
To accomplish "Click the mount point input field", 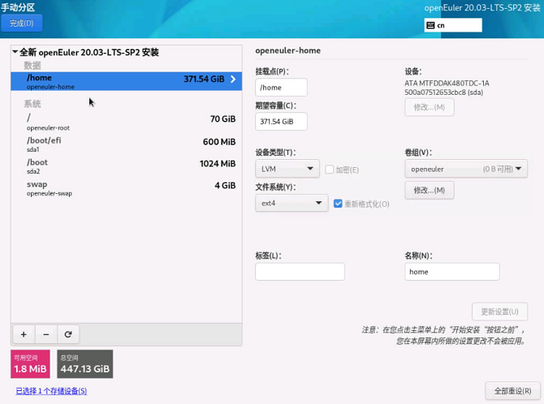I will coord(281,88).
